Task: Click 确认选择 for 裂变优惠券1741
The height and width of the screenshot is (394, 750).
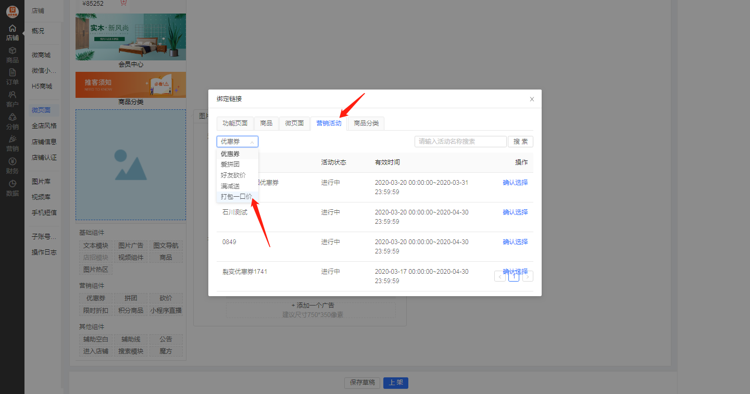Action: coord(515,271)
